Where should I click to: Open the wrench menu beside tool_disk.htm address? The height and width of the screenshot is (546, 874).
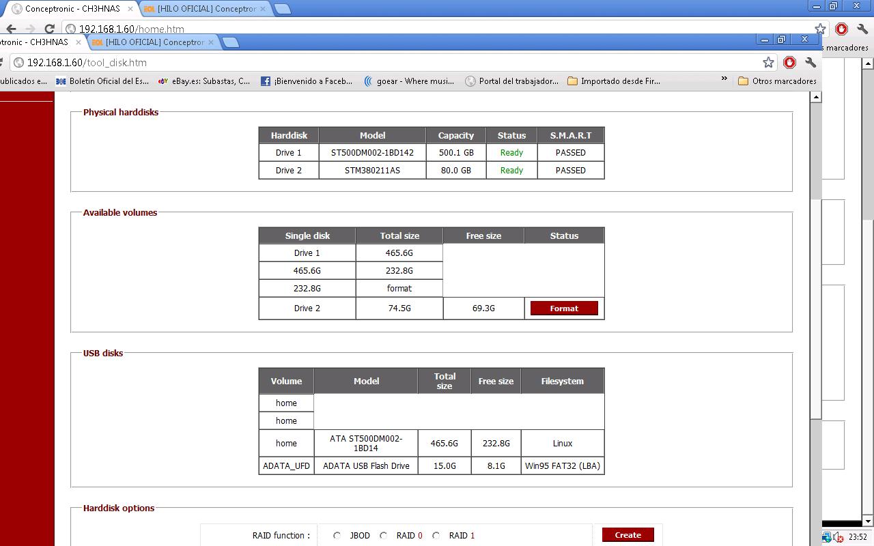(810, 63)
